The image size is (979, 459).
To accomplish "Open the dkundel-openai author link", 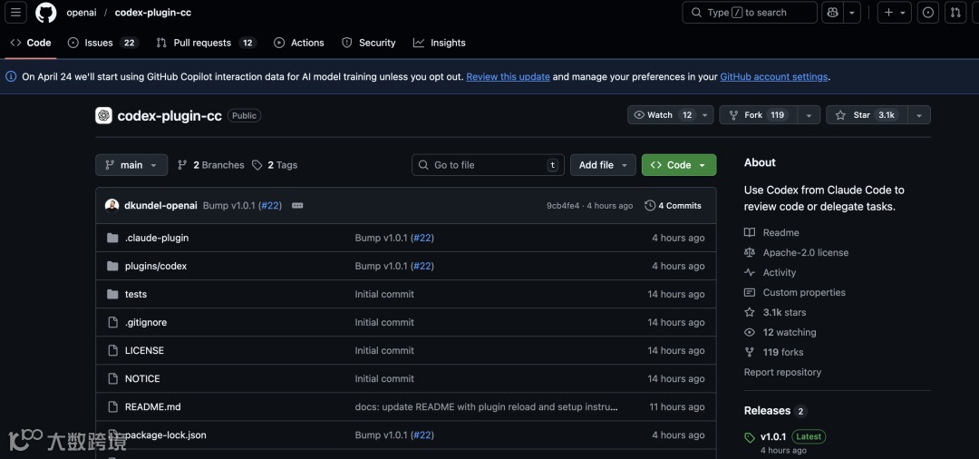I will tap(161, 205).
